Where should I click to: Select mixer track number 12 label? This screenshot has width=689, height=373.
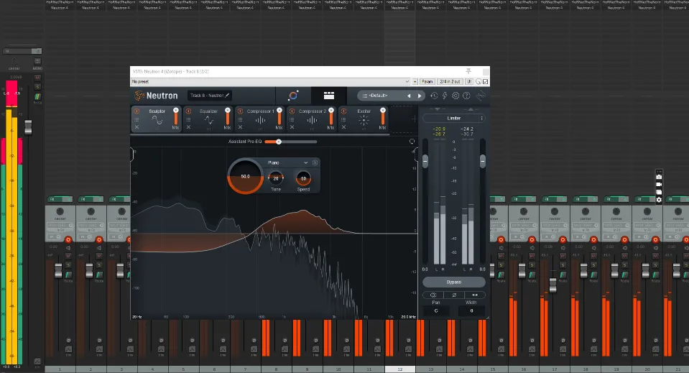pos(400,369)
